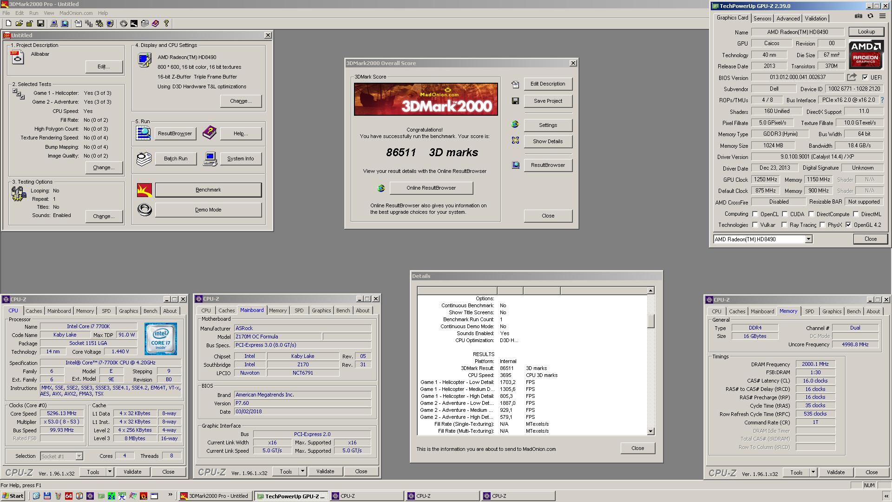Viewport: 892px width, 502px height.
Task: Open Tools dropdown arrow in CPU-Z Mainboard window
Action: point(302,471)
